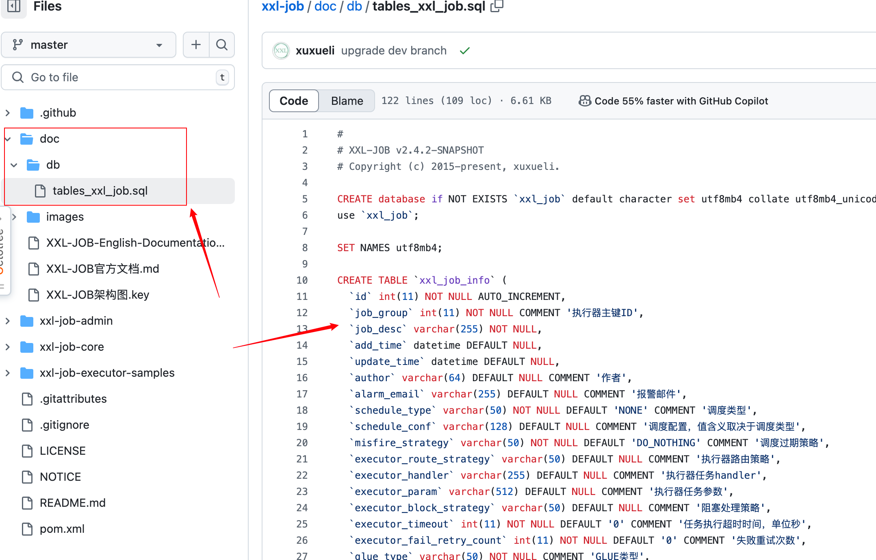Viewport: 876px width, 560px height.
Task: Switch to the Code tab
Action: tap(294, 101)
